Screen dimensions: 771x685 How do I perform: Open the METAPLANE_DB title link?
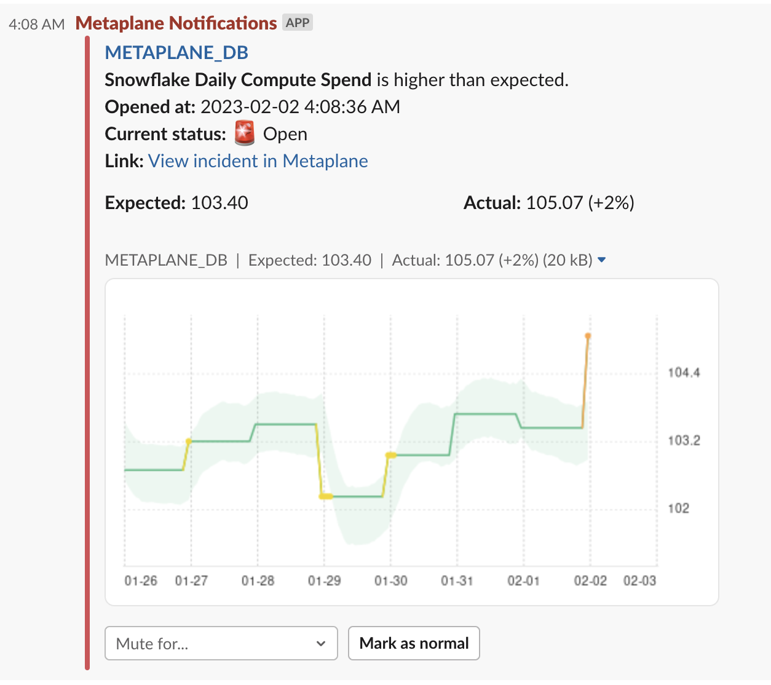[176, 53]
